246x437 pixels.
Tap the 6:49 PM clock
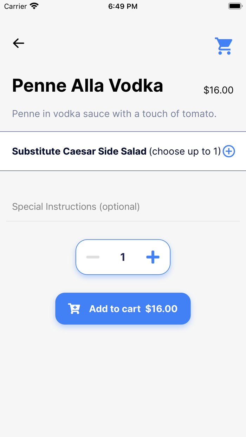pyautogui.click(x=123, y=6)
